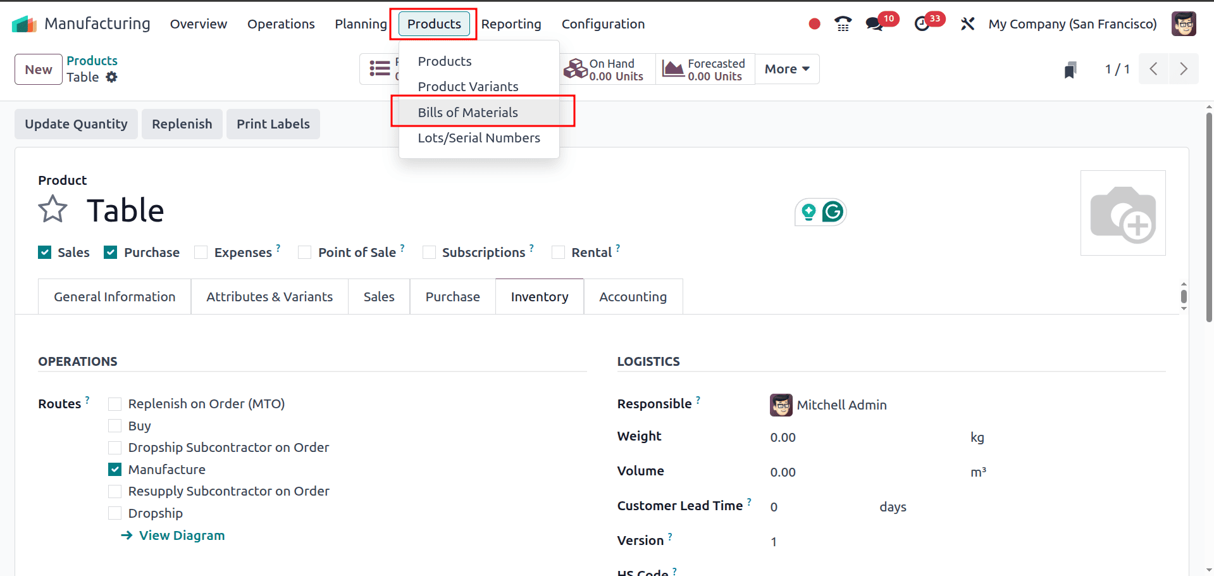
Task: Open the Products menu dropdown
Action: tap(434, 24)
